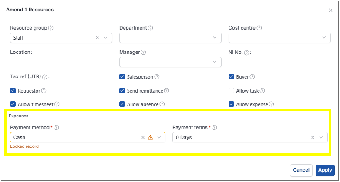Untick the Allow timesheet checkbox

click(x=13, y=104)
